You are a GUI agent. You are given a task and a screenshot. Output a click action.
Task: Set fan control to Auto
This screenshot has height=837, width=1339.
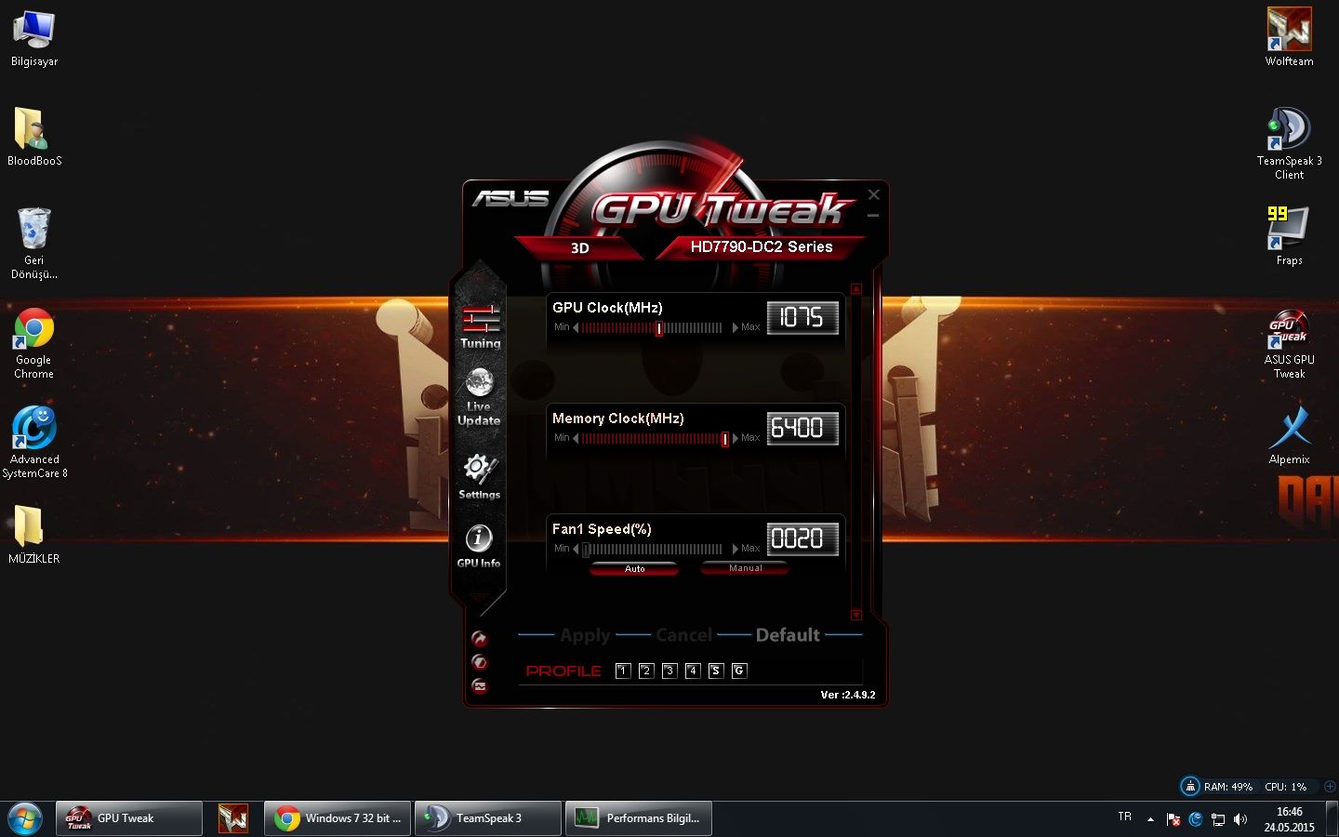pyautogui.click(x=634, y=568)
